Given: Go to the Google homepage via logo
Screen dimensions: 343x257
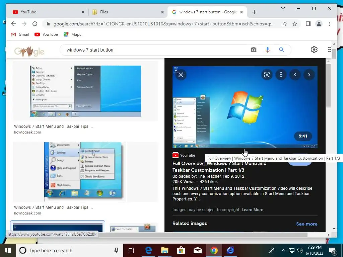Looking at the screenshot, I should pyautogui.click(x=29, y=51).
